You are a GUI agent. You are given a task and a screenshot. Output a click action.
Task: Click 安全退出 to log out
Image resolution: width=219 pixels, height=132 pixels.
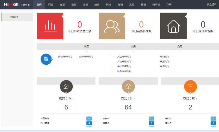(212, 4)
